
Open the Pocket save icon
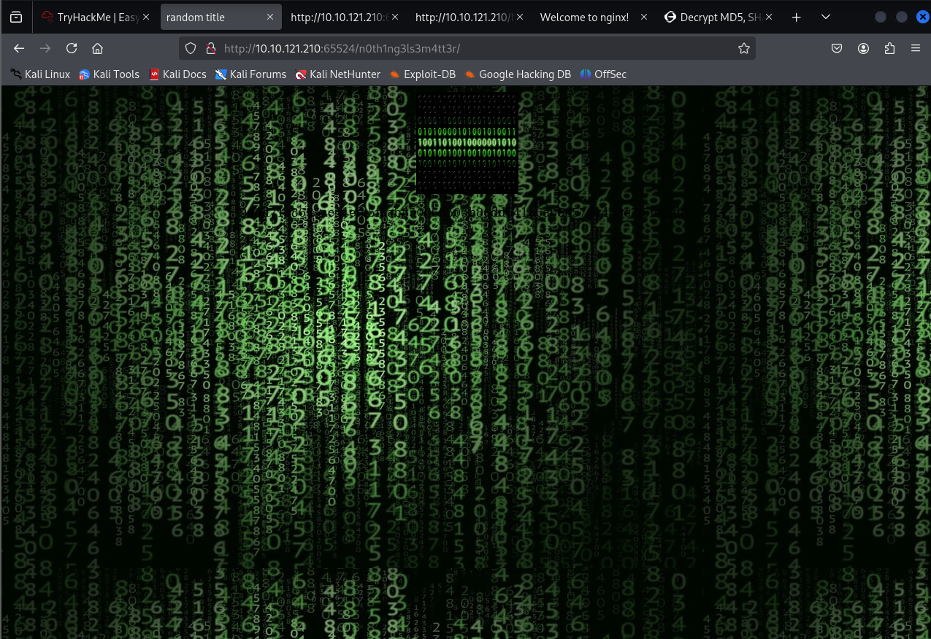(837, 48)
